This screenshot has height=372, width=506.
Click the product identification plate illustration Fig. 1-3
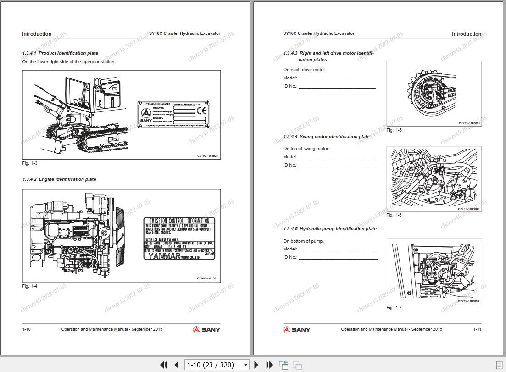point(121,115)
